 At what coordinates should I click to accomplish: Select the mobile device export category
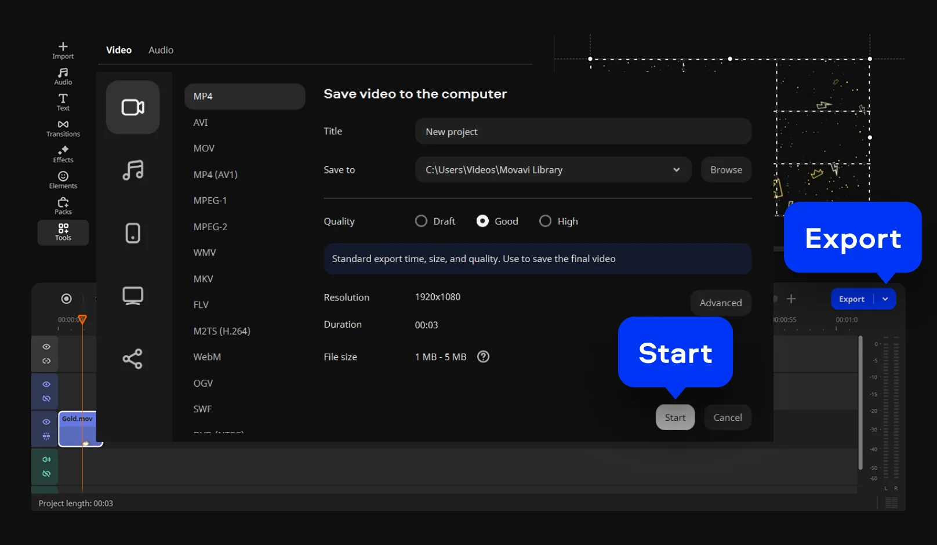click(133, 233)
